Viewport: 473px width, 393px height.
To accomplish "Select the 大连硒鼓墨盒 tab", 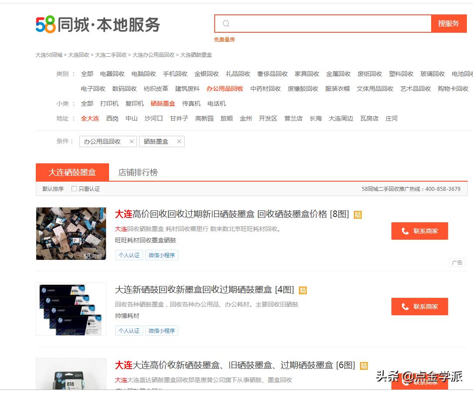I will coord(72,172).
